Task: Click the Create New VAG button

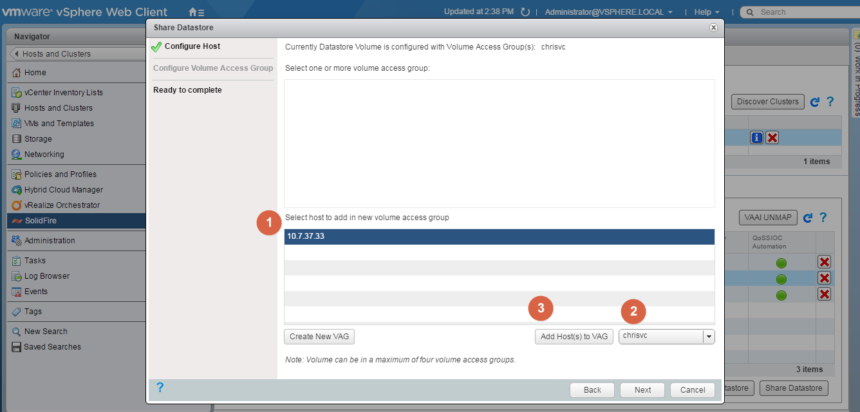Action: coord(319,337)
